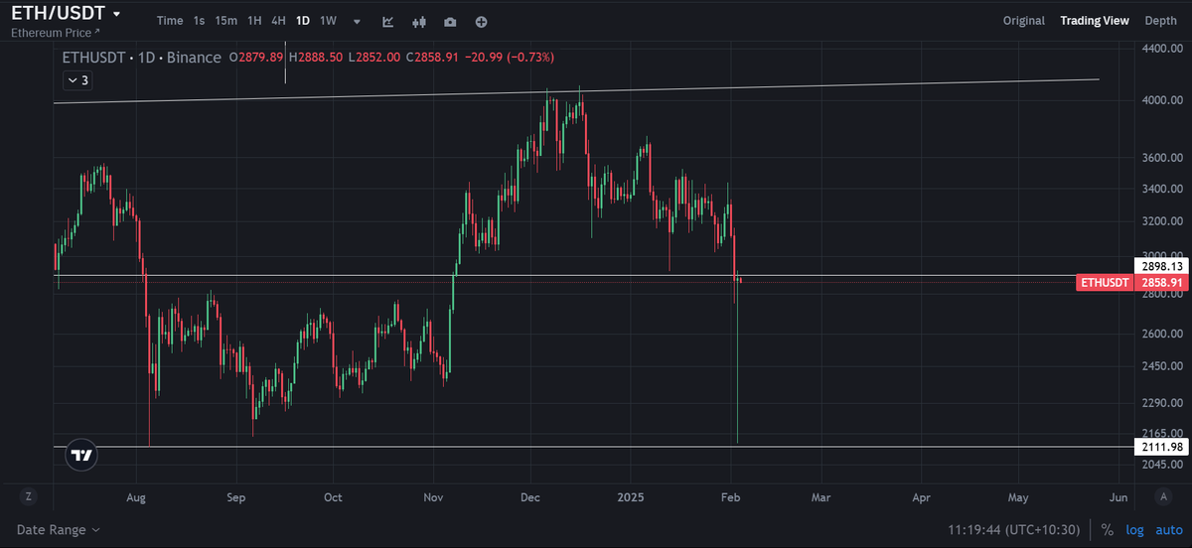The height and width of the screenshot is (548, 1192).
Task: Click the plus circle add icon
Action: [x=481, y=22]
